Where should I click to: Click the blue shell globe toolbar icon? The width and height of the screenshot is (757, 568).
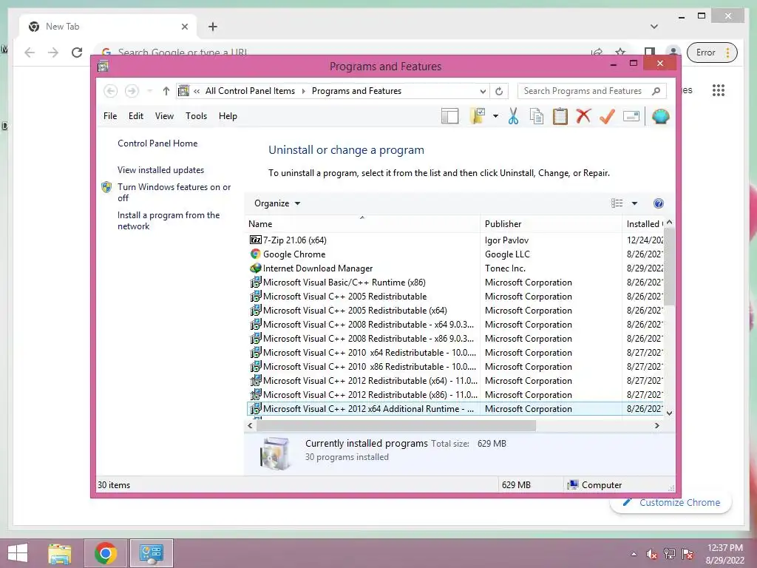660,116
